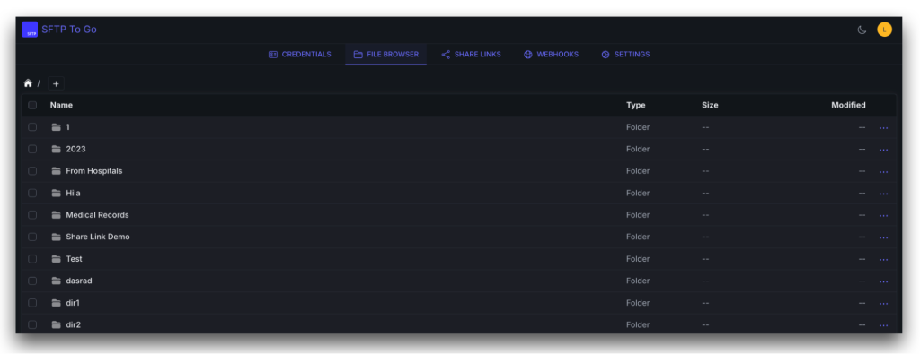Viewport: 920px width, 354px height.
Task: Select the dasrad folder checkbox
Action: point(32,281)
